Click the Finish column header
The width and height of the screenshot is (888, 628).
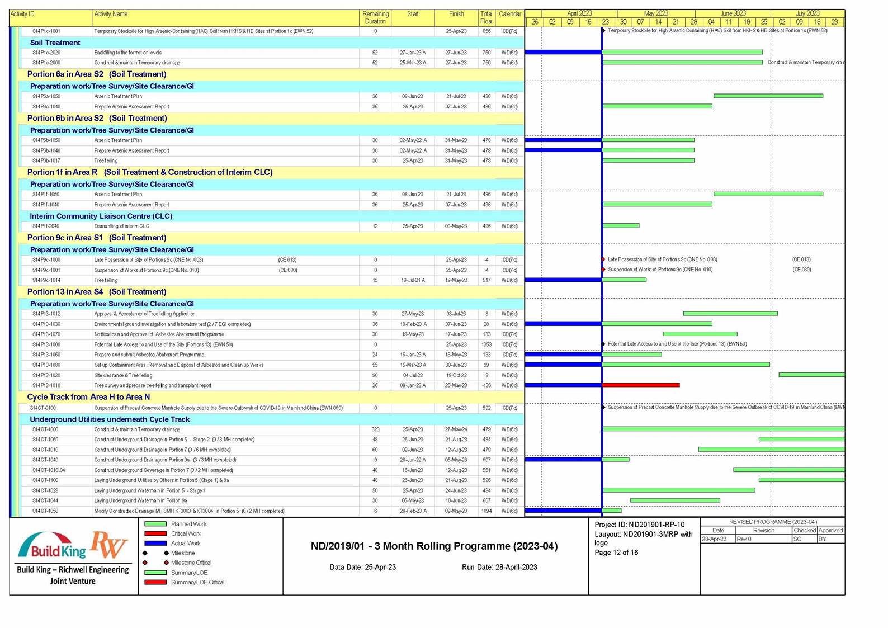coord(456,18)
